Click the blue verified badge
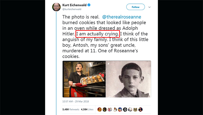203x115 pixels. coord(89,5)
